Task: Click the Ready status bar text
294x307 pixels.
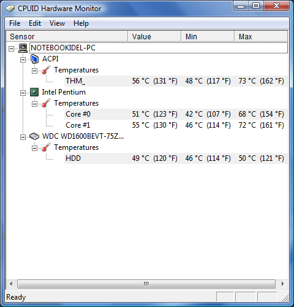Action: [x=16, y=297]
